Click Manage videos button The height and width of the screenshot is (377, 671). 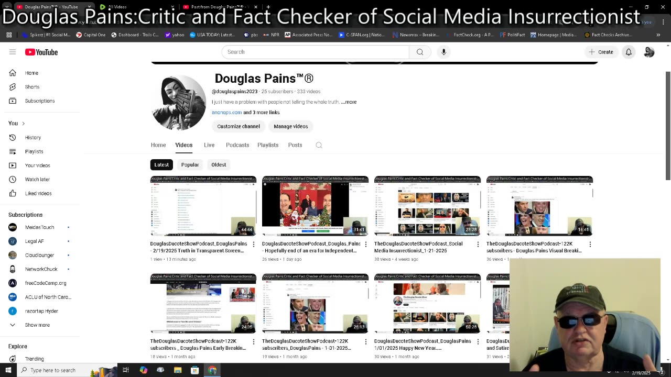pos(290,126)
